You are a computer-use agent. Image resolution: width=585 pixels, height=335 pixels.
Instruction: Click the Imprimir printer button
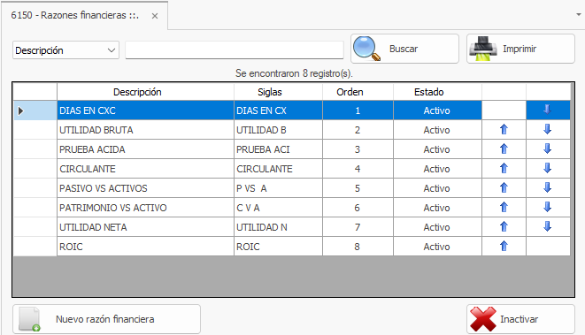[520, 49]
